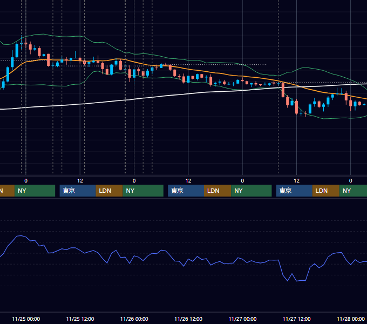Select the 東京 session block before 11/25 12:00
The width and height of the screenshot is (367, 324).
[x=78, y=191]
